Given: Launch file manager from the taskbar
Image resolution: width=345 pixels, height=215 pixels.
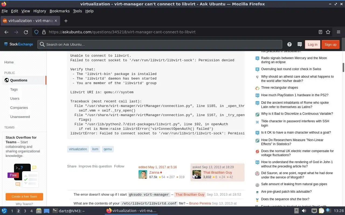Looking at the screenshot, I should point(39,211).
